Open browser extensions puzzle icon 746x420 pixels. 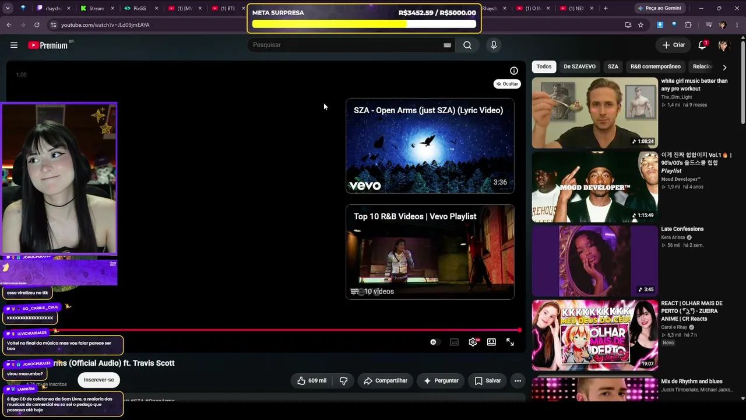(688, 25)
